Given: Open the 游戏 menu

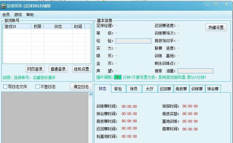Looking at the screenshot, I should 18,14.
